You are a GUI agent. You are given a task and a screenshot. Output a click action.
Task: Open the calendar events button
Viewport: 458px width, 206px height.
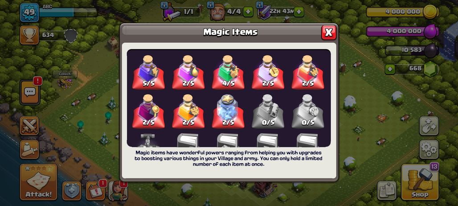click(x=95, y=191)
